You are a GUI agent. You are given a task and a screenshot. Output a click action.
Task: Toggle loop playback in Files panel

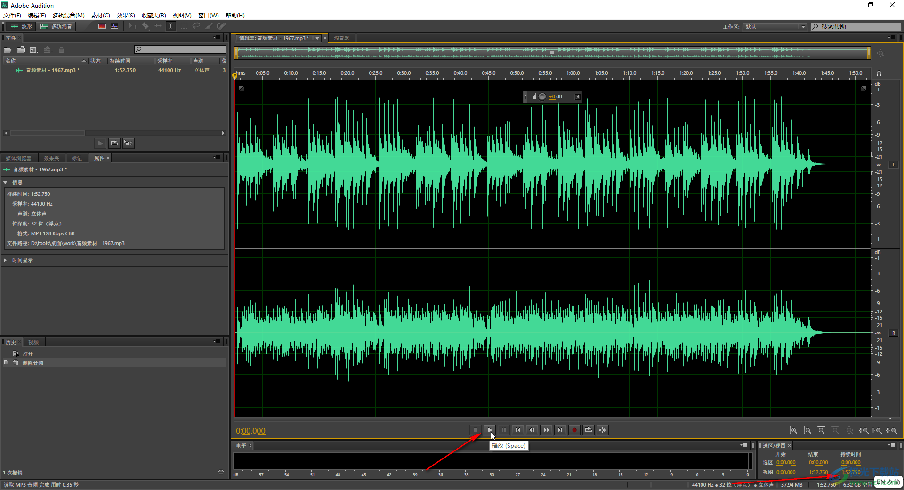click(x=114, y=143)
